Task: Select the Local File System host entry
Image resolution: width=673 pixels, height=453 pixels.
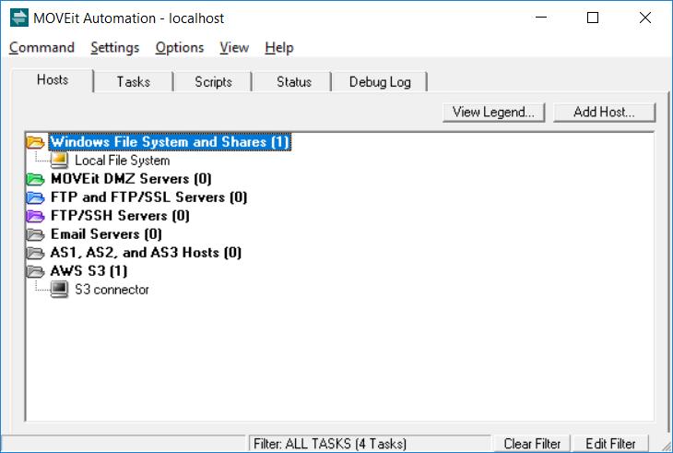Action: [x=123, y=161]
